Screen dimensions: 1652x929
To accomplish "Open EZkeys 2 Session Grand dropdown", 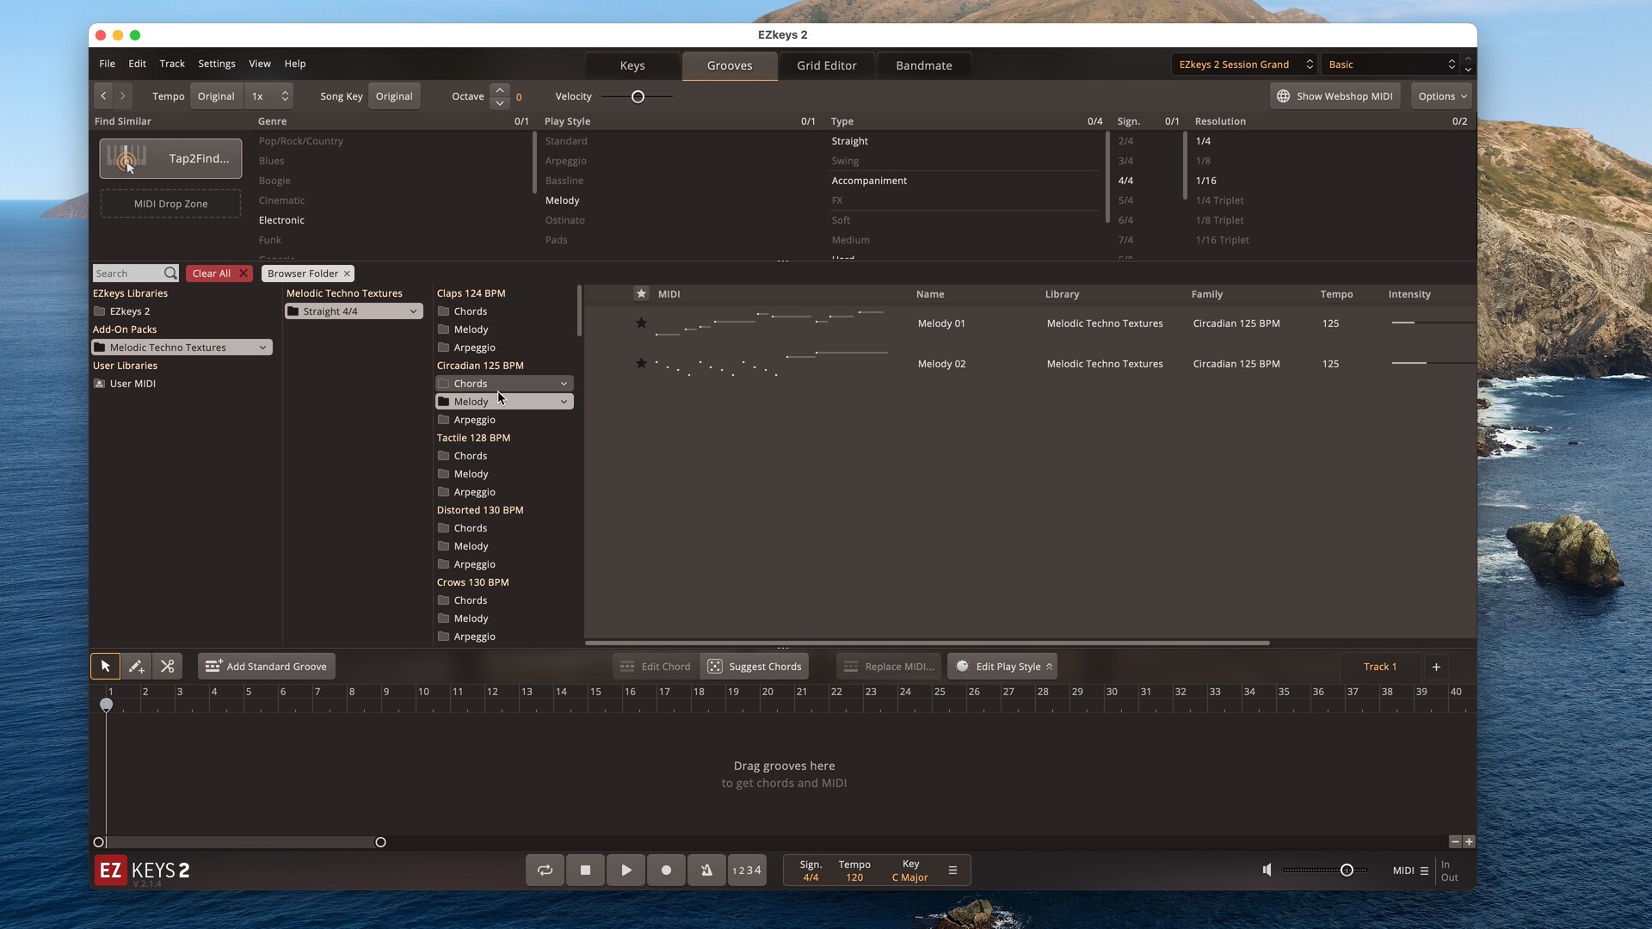I will (x=1244, y=65).
